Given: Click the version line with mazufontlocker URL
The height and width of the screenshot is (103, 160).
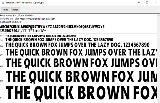Looking at the screenshot, I should [28, 19].
